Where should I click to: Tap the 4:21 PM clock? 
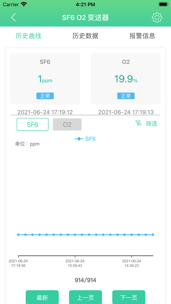tap(85, 4)
